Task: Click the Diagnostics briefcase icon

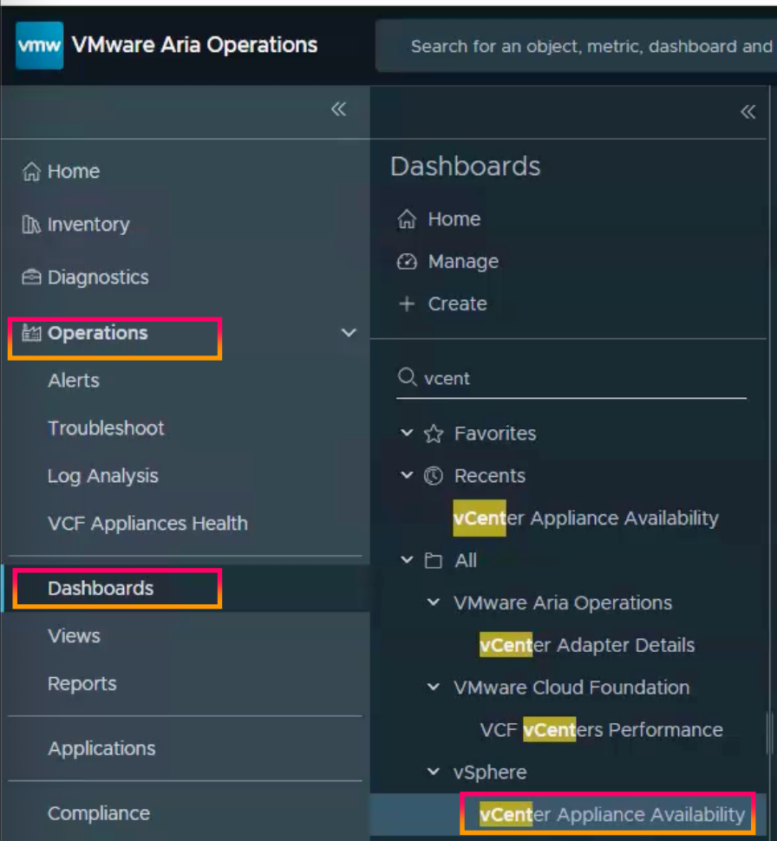Action: pyautogui.click(x=31, y=277)
